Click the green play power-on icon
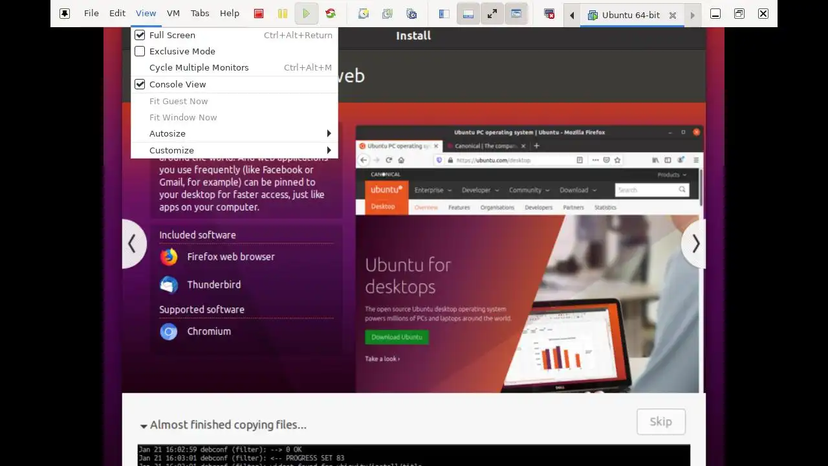828x466 pixels. click(307, 14)
